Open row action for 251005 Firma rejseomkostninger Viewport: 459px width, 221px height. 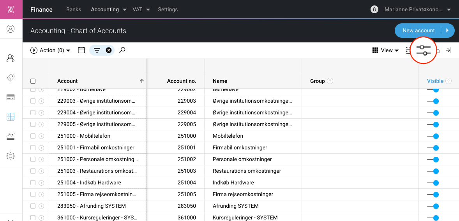(x=41, y=195)
